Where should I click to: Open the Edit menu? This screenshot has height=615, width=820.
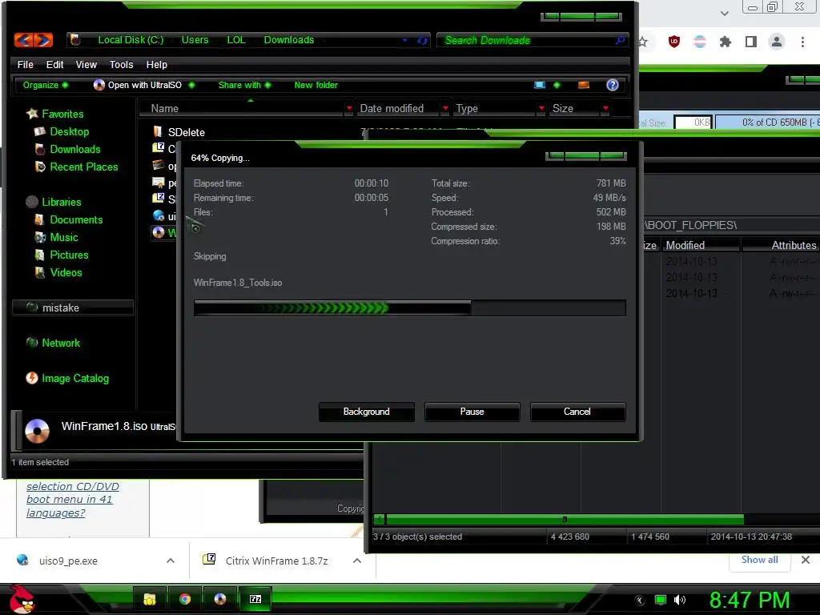point(55,64)
